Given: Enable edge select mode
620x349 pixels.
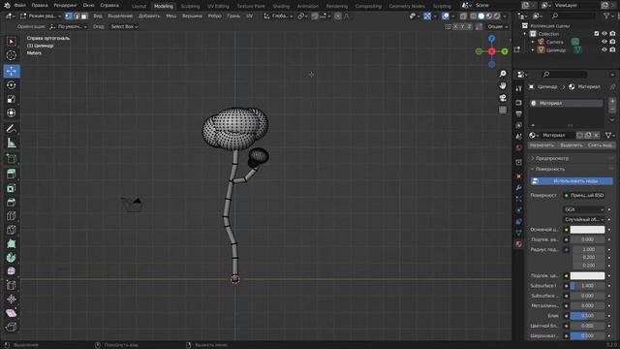Looking at the screenshot, I should pos(77,16).
